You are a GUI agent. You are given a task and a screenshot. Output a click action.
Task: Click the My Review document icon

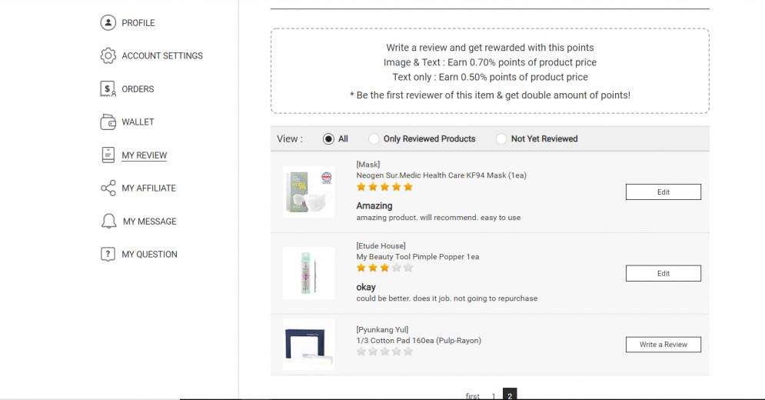[x=108, y=155]
